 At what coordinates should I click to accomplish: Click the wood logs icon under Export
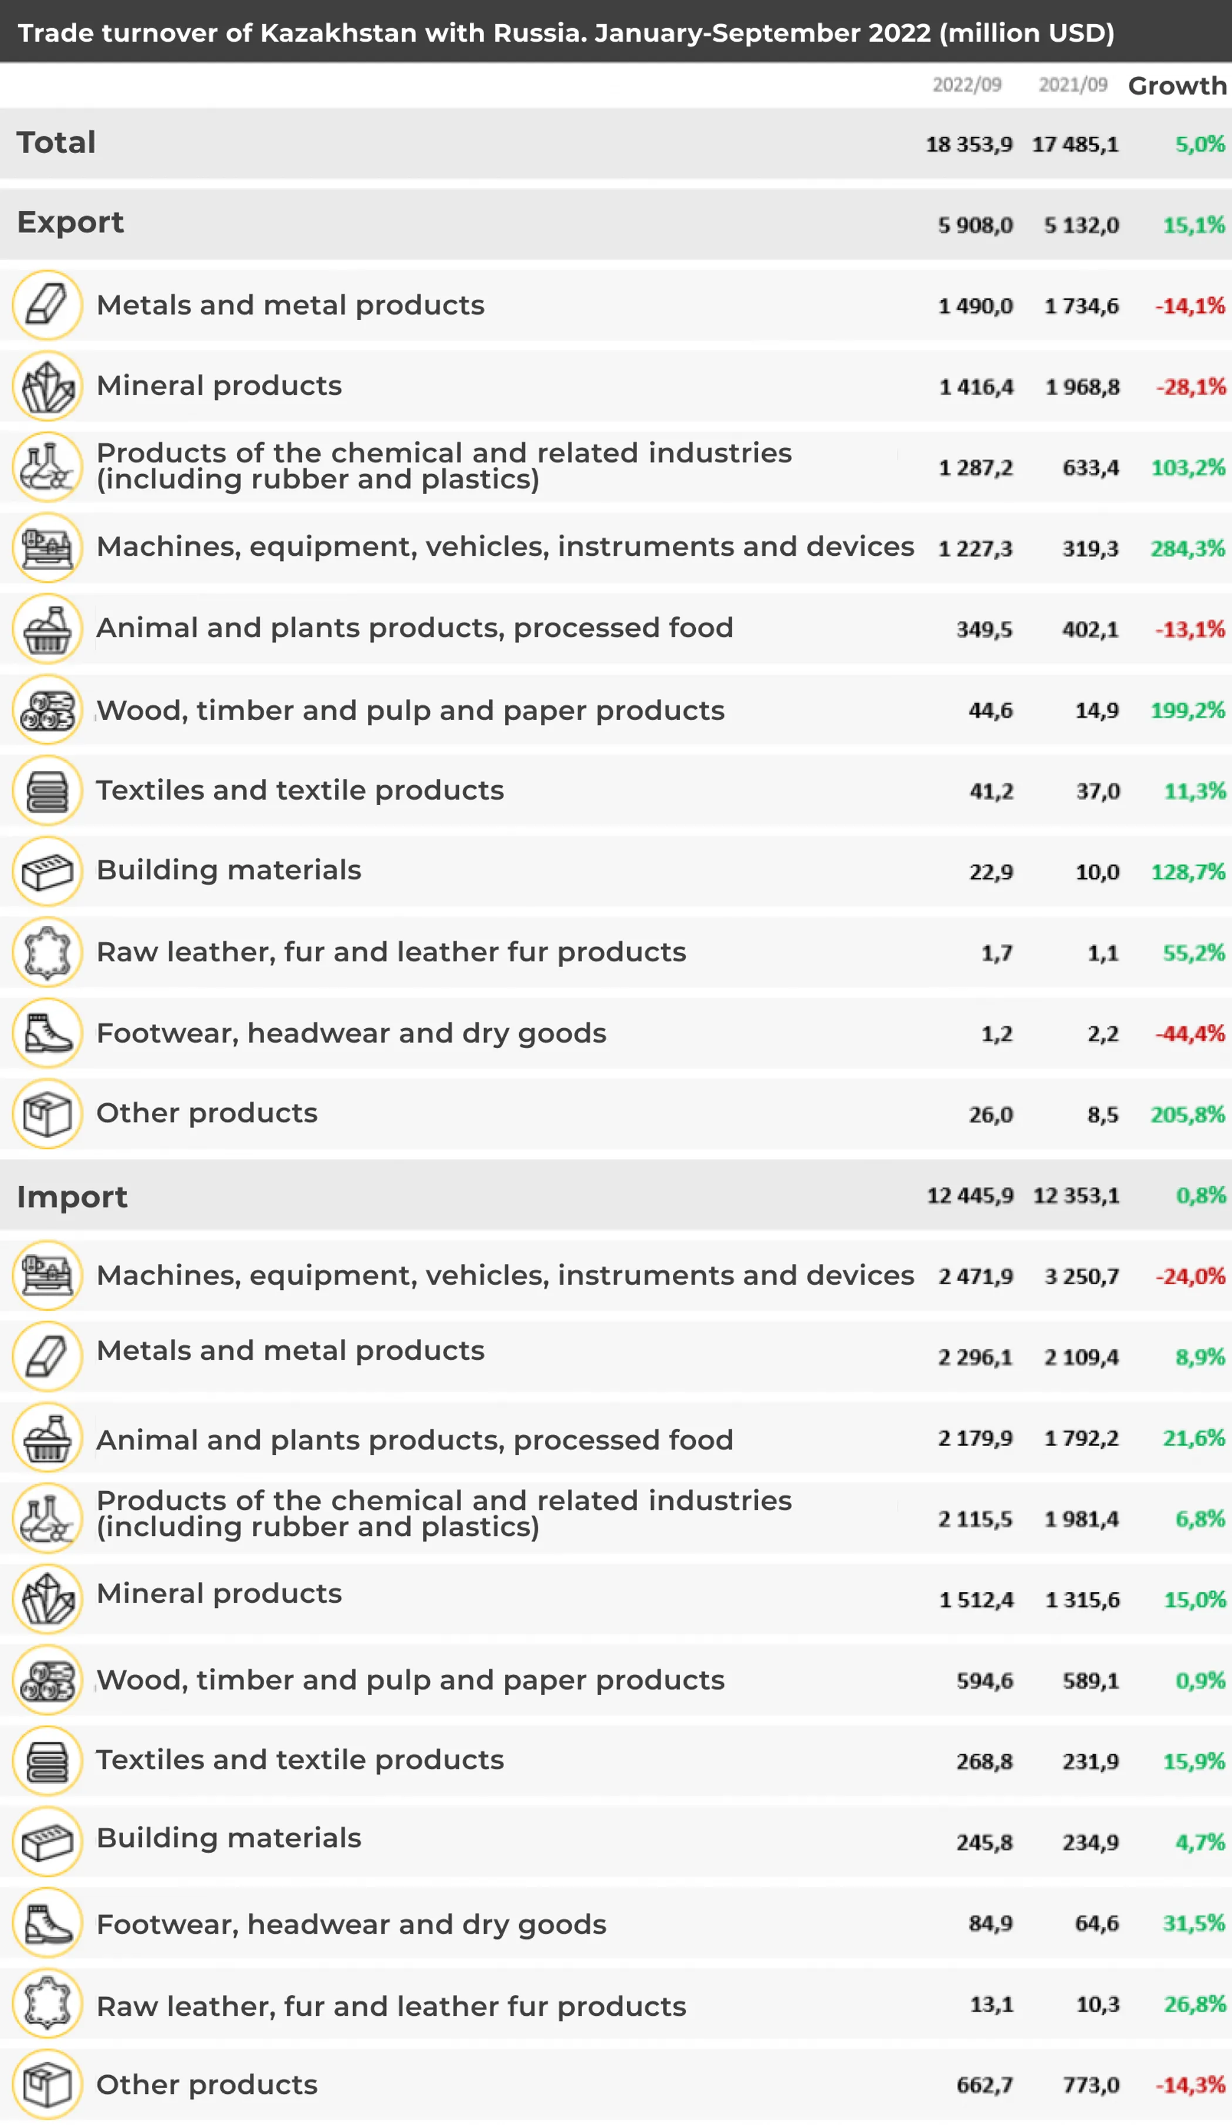pyautogui.click(x=47, y=709)
